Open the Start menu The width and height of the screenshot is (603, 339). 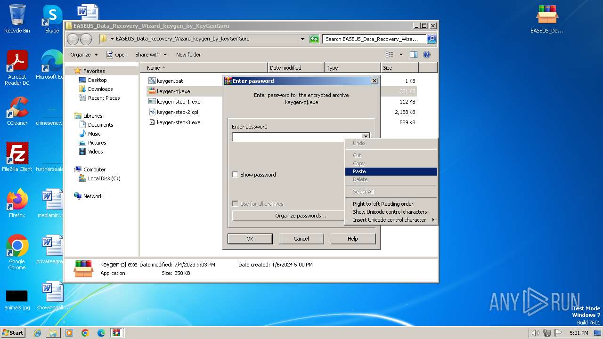13,332
